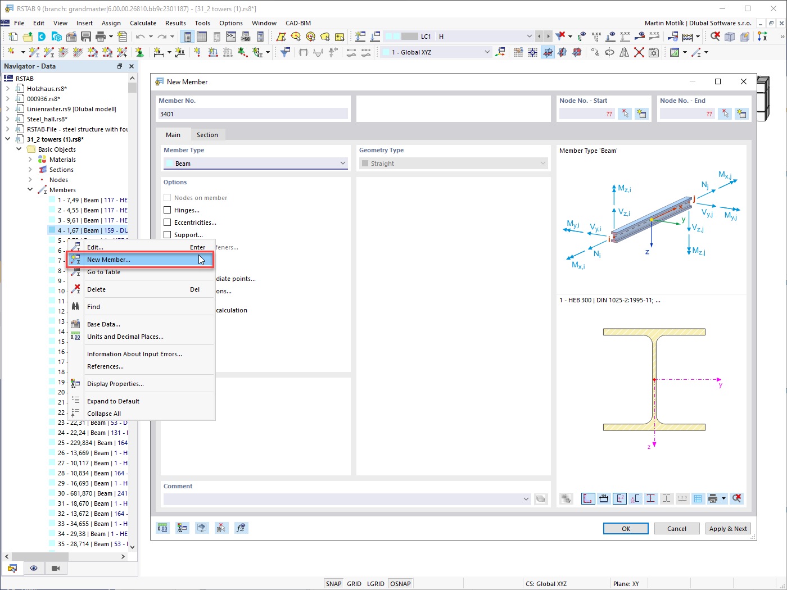Click the red X delete icon in second toolbar

pos(639,52)
